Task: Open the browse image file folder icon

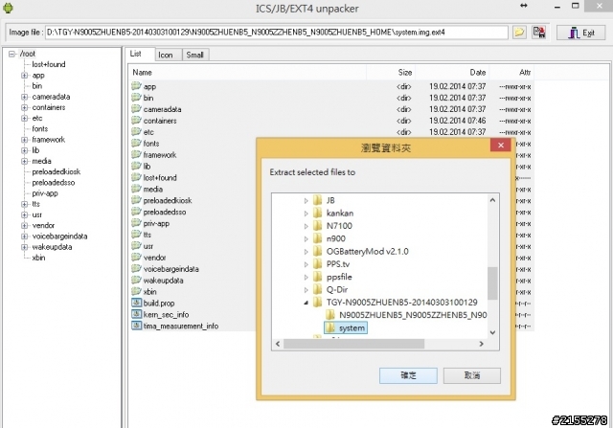Action: (519, 32)
